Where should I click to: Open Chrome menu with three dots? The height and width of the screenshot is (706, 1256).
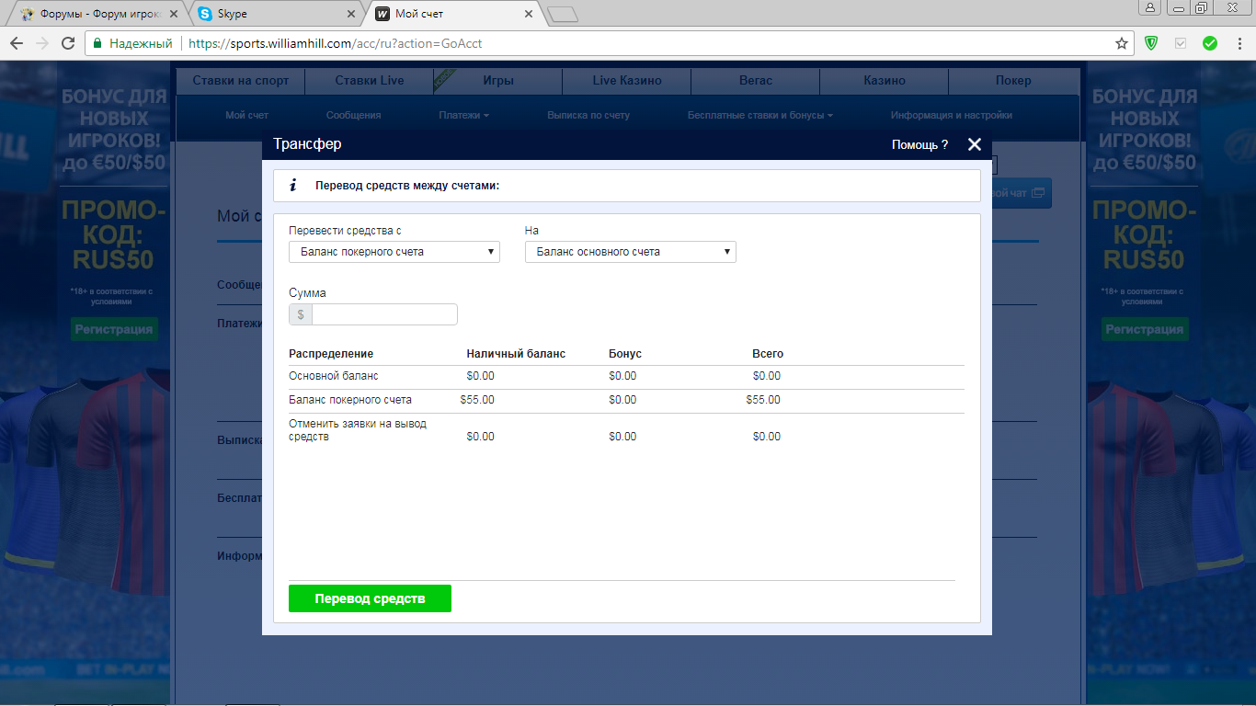[x=1239, y=43]
